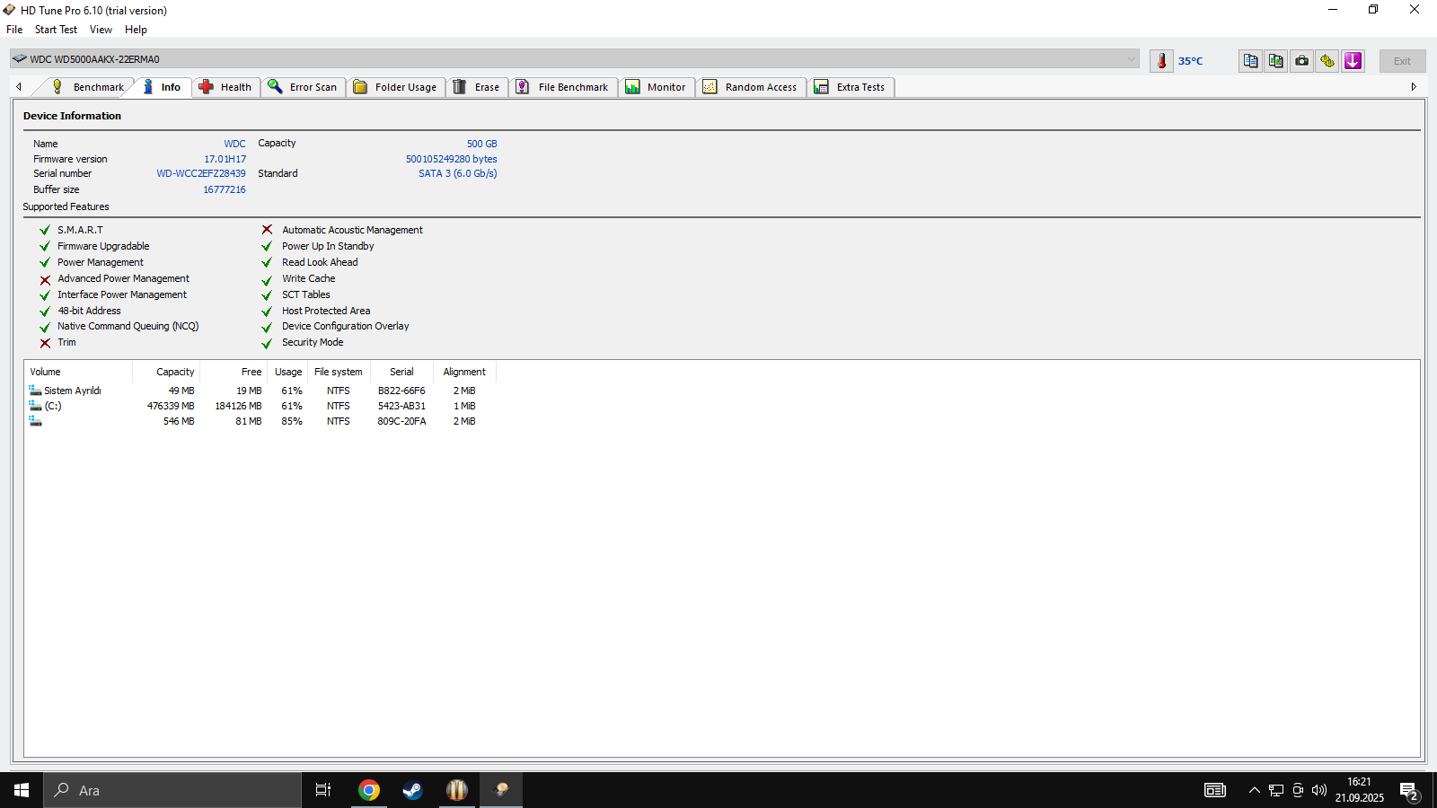Click the Trim feature label
Image resolution: width=1437 pixels, height=808 pixels.
coord(66,343)
